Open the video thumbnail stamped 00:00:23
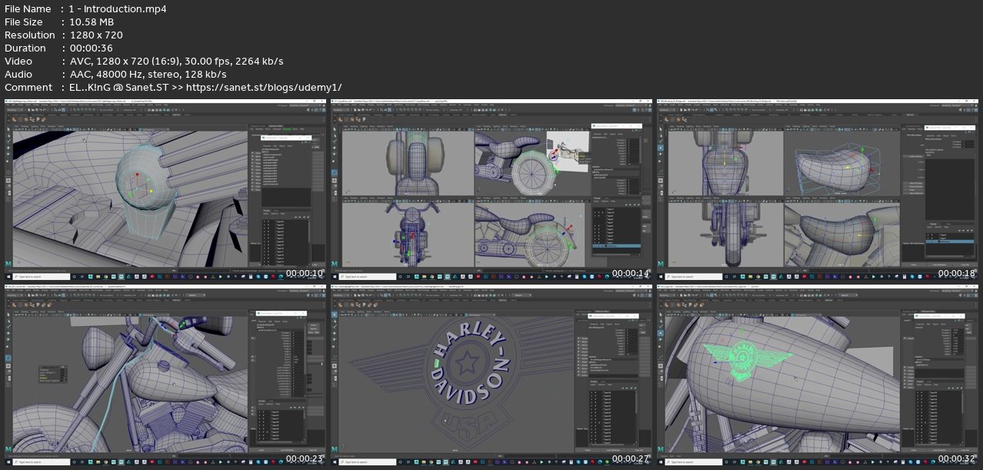 click(165, 375)
